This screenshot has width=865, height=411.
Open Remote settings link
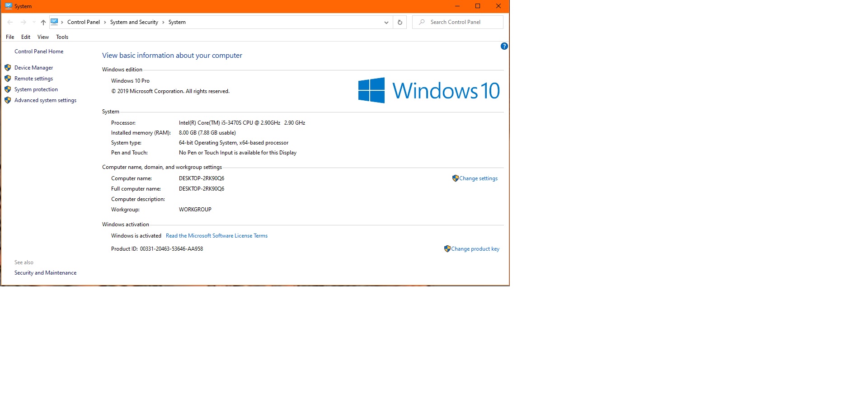tap(33, 79)
